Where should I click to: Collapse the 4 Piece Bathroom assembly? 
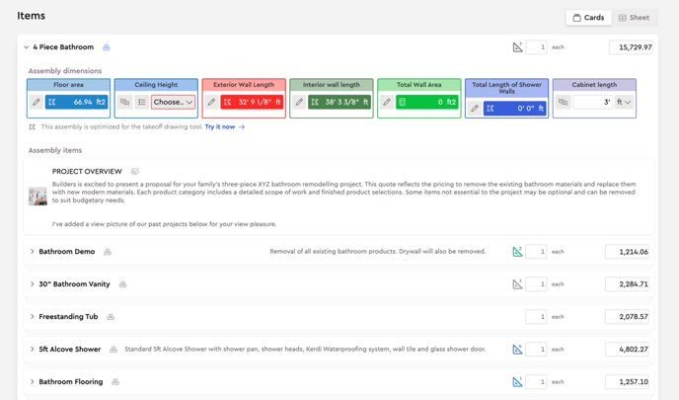pyautogui.click(x=27, y=47)
